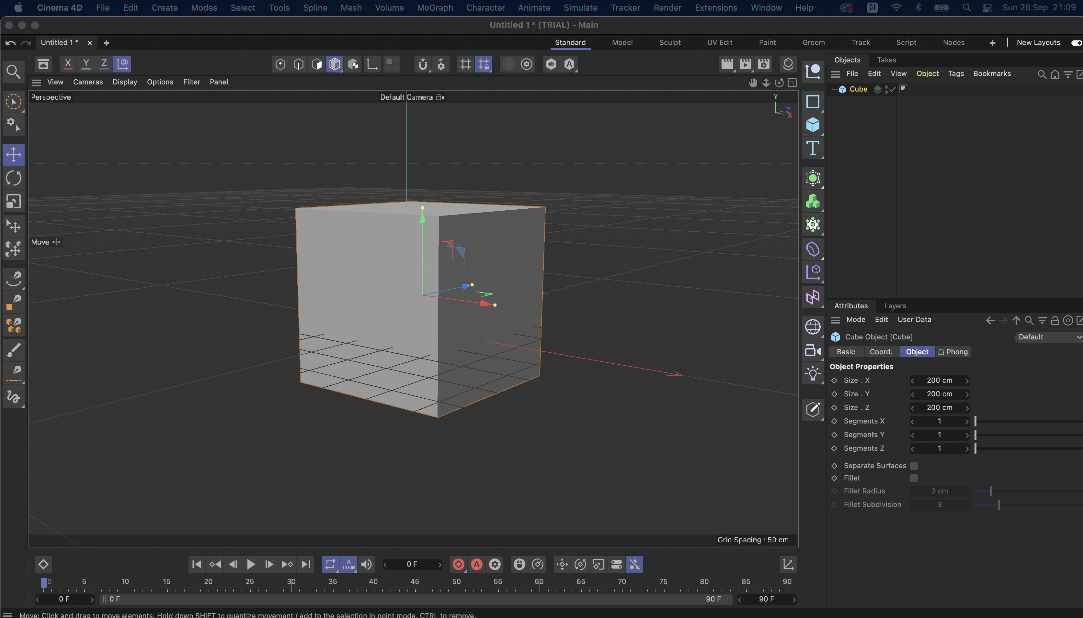
Task: Switch to the Takes tab
Action: [x=886, y=60]
